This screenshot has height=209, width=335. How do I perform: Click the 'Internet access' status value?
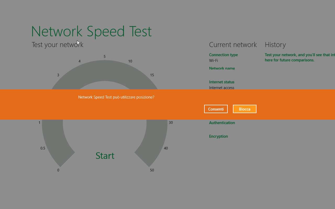click(222, 88)
